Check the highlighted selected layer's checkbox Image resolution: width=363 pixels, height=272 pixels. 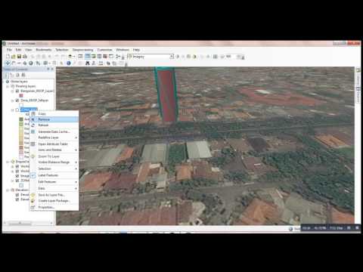[x=17, y=110]
